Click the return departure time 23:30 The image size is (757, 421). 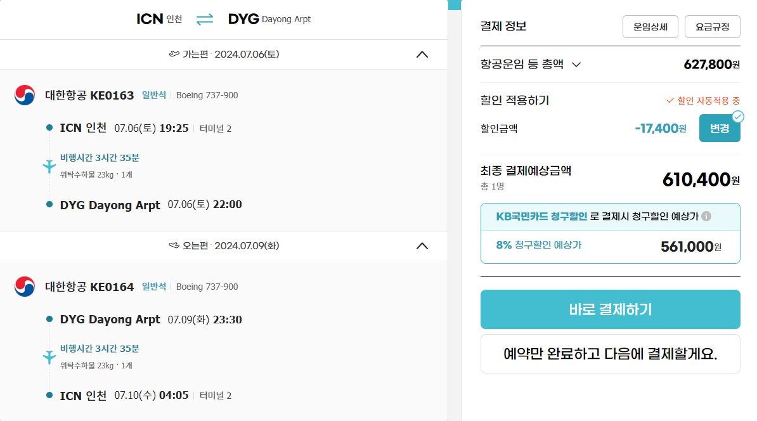(228, 320)
